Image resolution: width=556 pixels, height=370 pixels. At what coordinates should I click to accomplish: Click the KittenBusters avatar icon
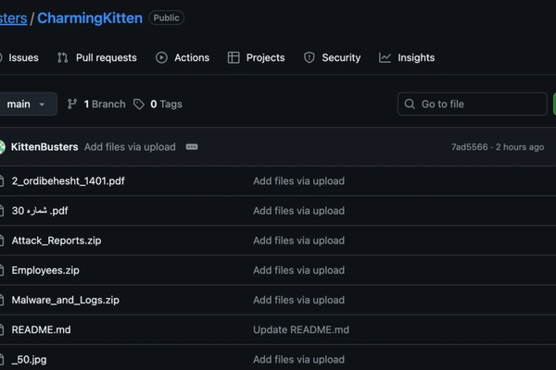click(2, 147)
